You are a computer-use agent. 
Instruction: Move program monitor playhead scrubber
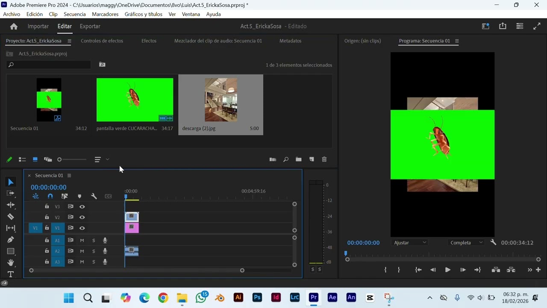pos(346,253)
